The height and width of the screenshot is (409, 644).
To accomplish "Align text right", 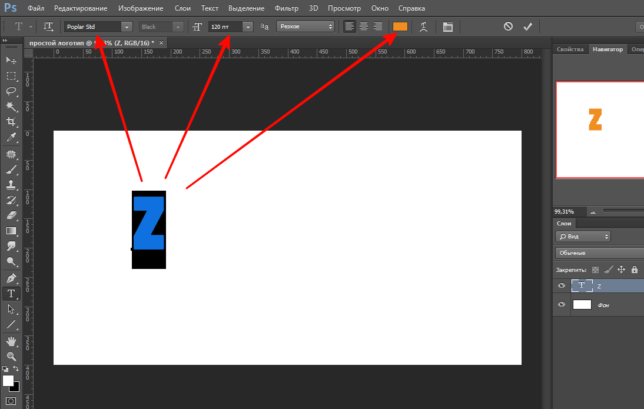I will [378, 26].
